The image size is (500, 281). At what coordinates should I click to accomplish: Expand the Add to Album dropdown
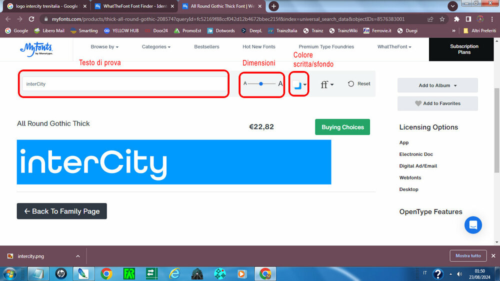(437, 85)
